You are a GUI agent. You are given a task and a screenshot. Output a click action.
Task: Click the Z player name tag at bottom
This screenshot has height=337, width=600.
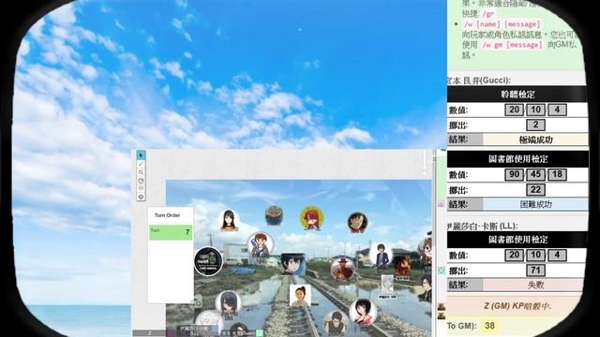tap(150, 333)
